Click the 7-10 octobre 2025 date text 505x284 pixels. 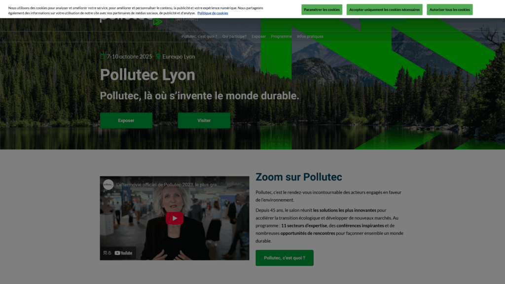pyautogui.click(x=129, y=57)
